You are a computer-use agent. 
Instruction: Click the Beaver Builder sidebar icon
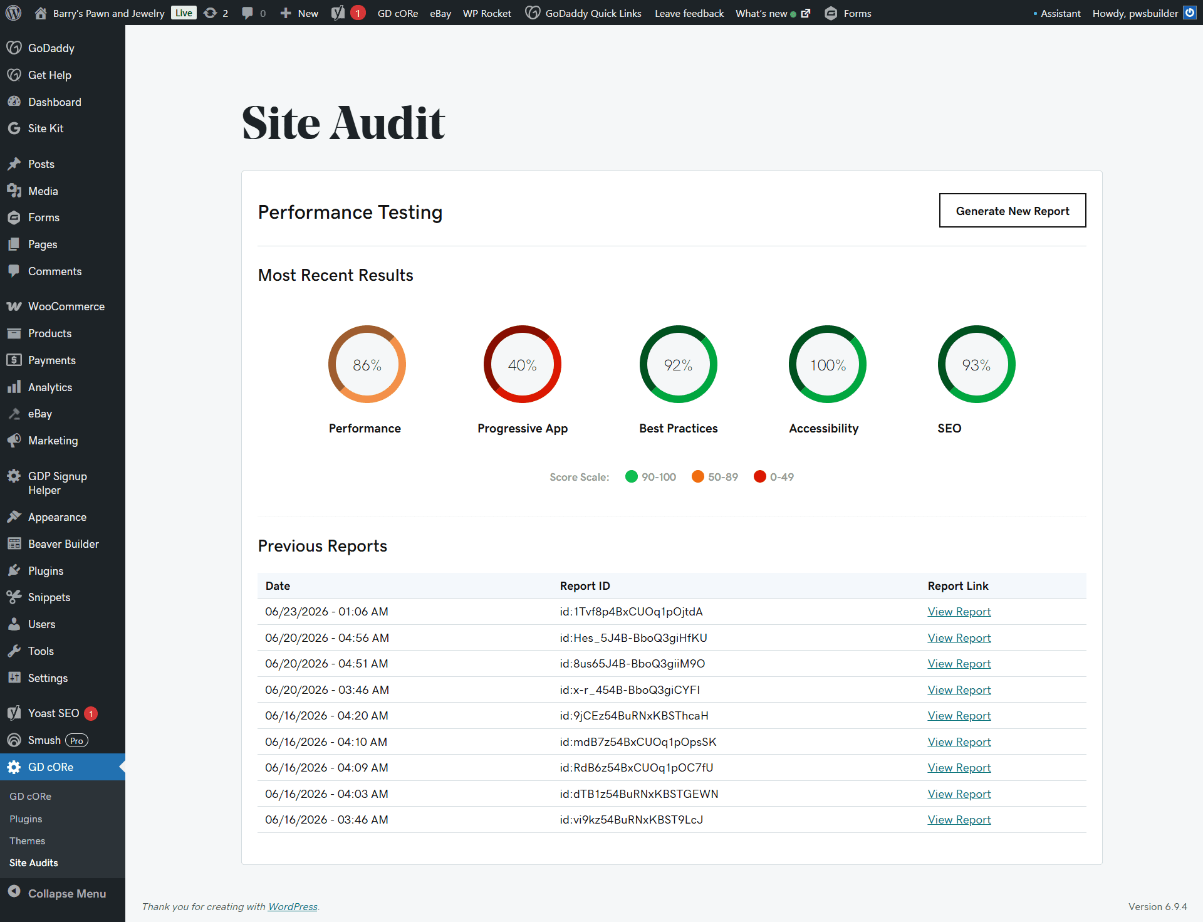[x=14, y=544]
